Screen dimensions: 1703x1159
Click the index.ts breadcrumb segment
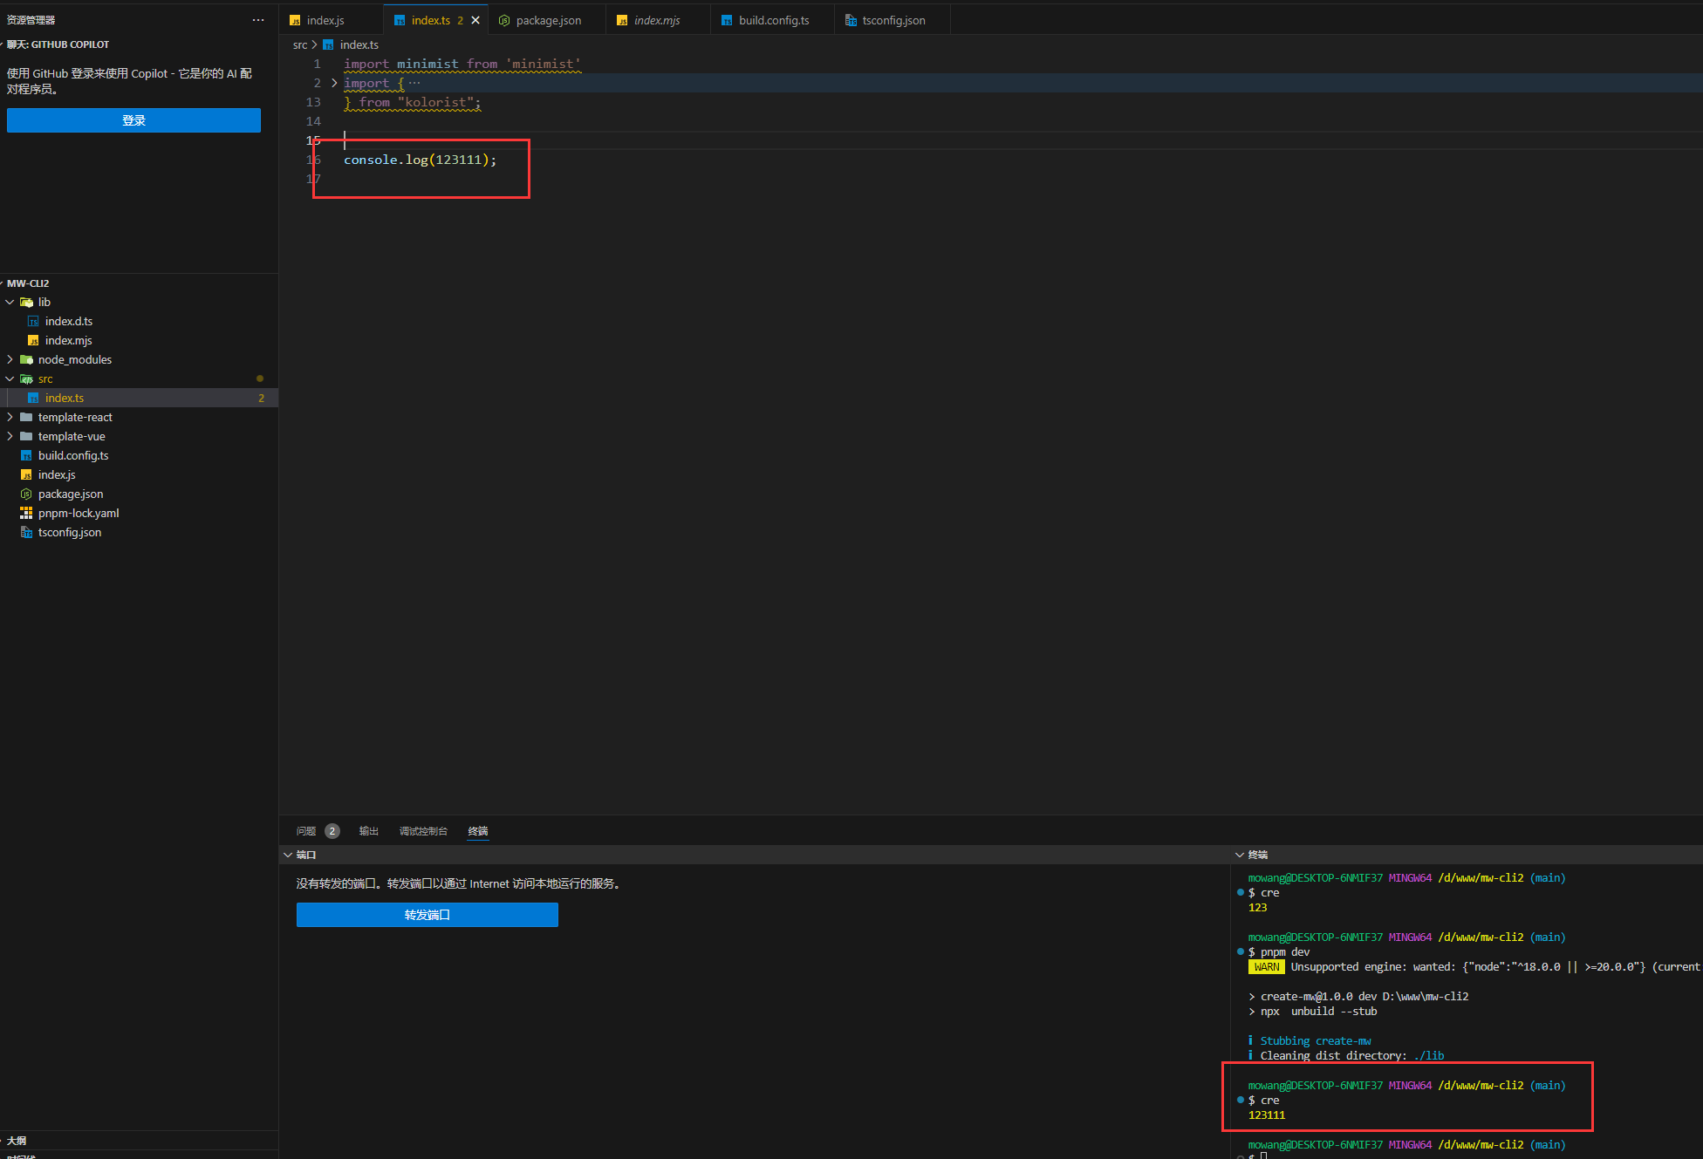(359, 44)
